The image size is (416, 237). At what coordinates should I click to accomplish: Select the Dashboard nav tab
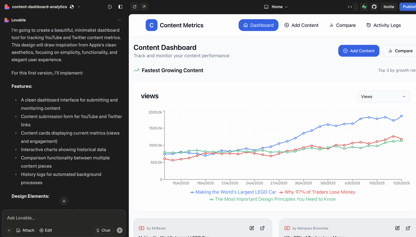[x=258, y=25]
